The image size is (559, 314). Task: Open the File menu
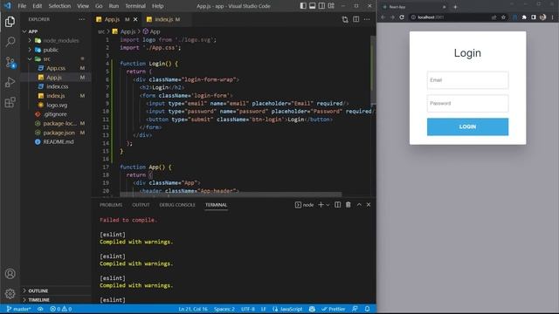pyautogui.click(x=22, y=6)
